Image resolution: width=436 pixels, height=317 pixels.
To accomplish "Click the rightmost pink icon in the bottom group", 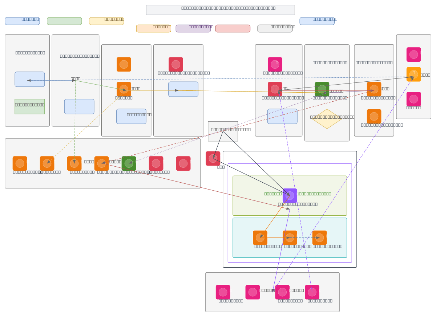I will point(312,292).
